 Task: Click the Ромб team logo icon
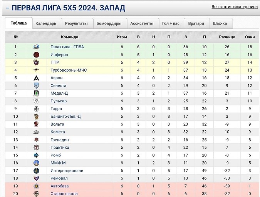click(x=36, y=155)
